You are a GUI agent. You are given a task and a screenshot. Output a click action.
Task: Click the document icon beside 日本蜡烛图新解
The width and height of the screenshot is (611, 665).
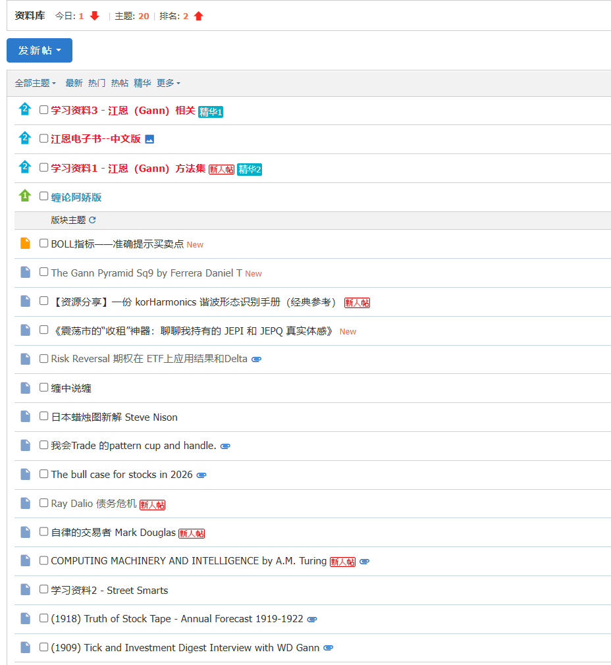(x=26, y=416)
